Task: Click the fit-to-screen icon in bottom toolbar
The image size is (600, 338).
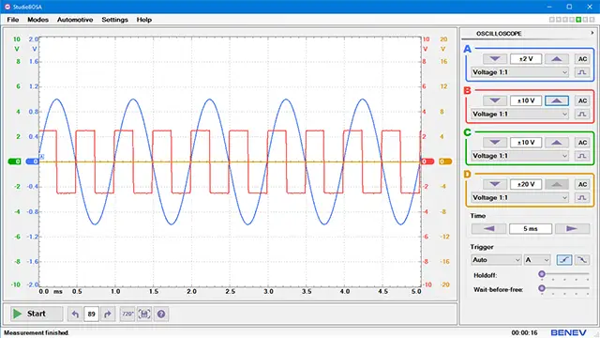Action: tap(144, 315)
